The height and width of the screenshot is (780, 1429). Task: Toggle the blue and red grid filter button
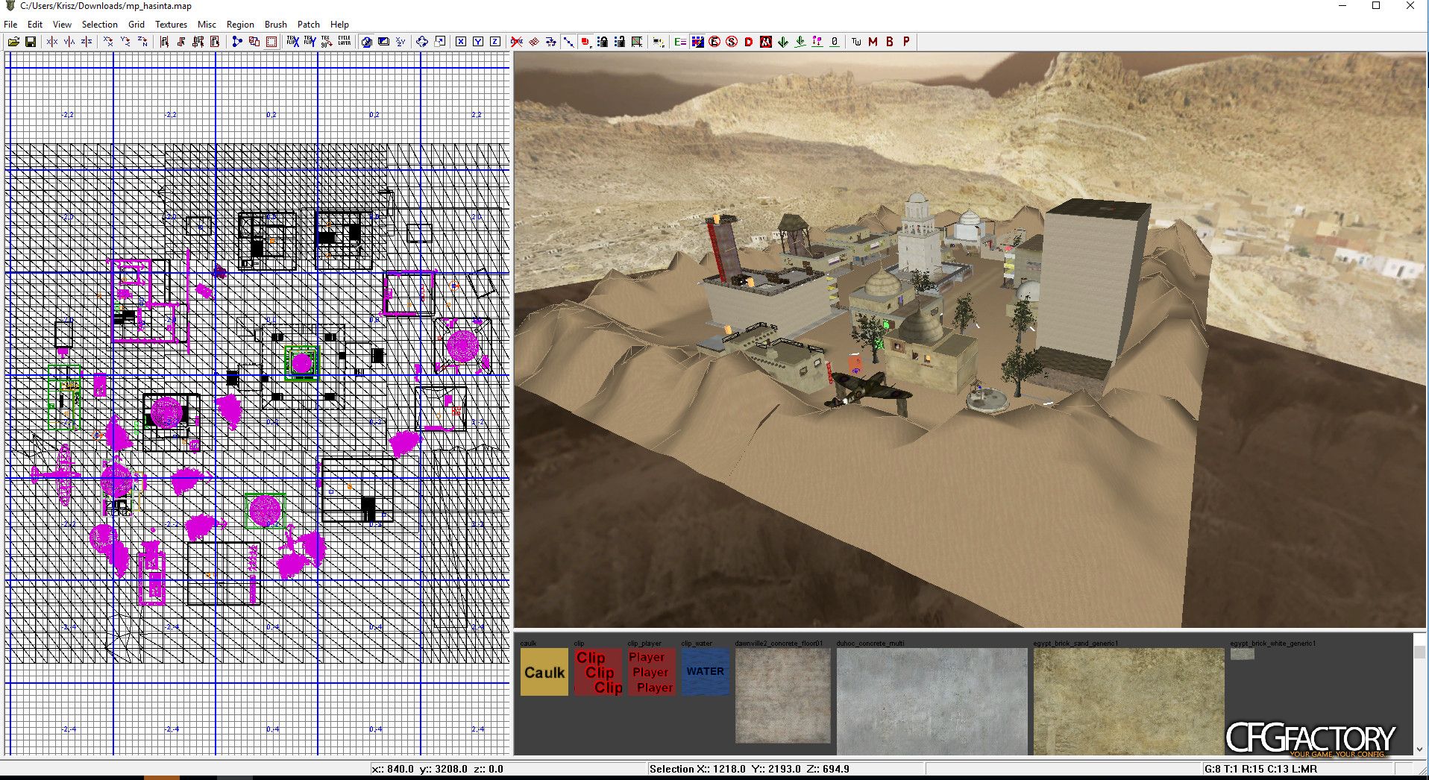point(697,42)
